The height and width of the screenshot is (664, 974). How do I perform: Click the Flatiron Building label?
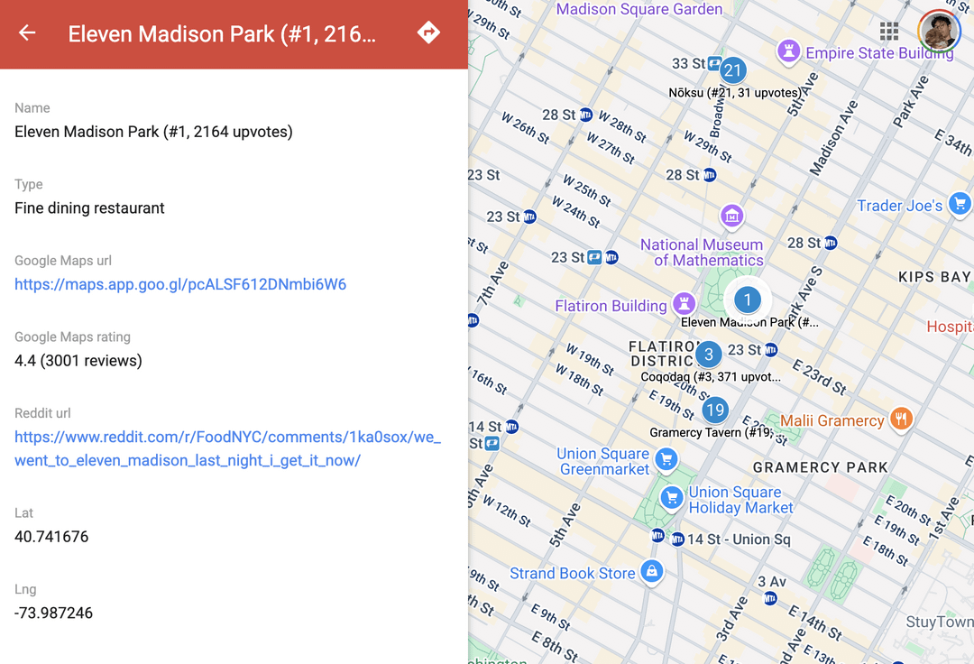(x=611, y=306)
